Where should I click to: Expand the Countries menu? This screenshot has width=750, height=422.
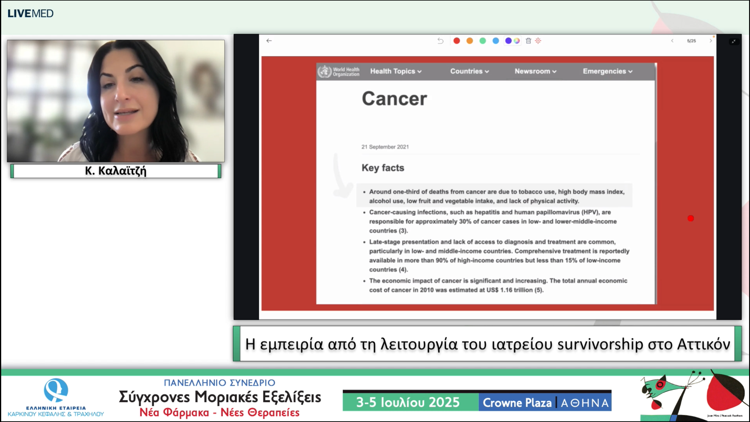(x=469, y=71)
